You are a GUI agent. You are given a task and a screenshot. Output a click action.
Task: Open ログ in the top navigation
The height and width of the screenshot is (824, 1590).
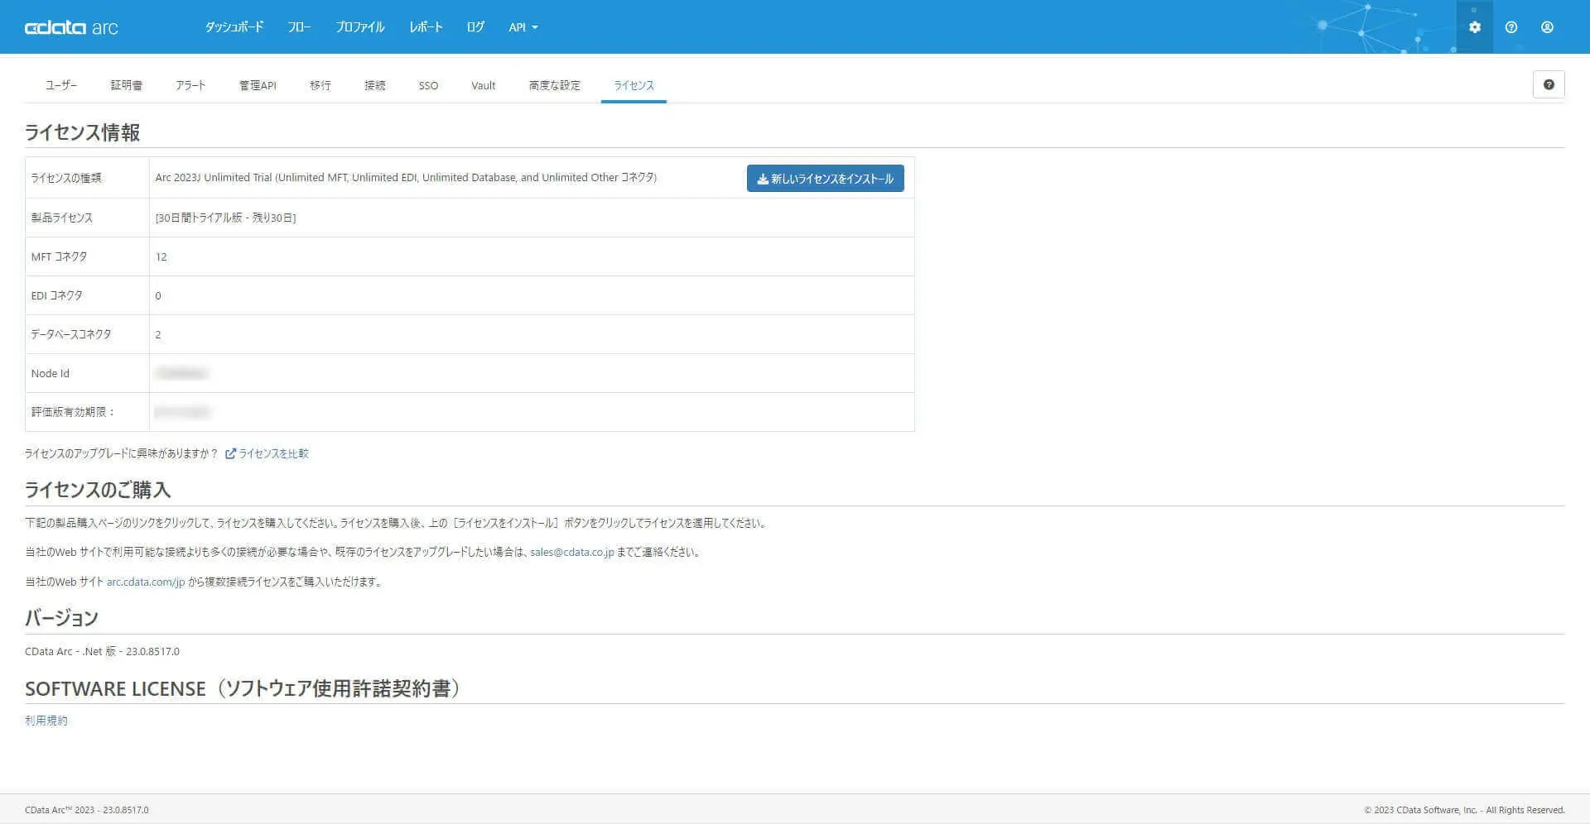click(x=475, y=27)
